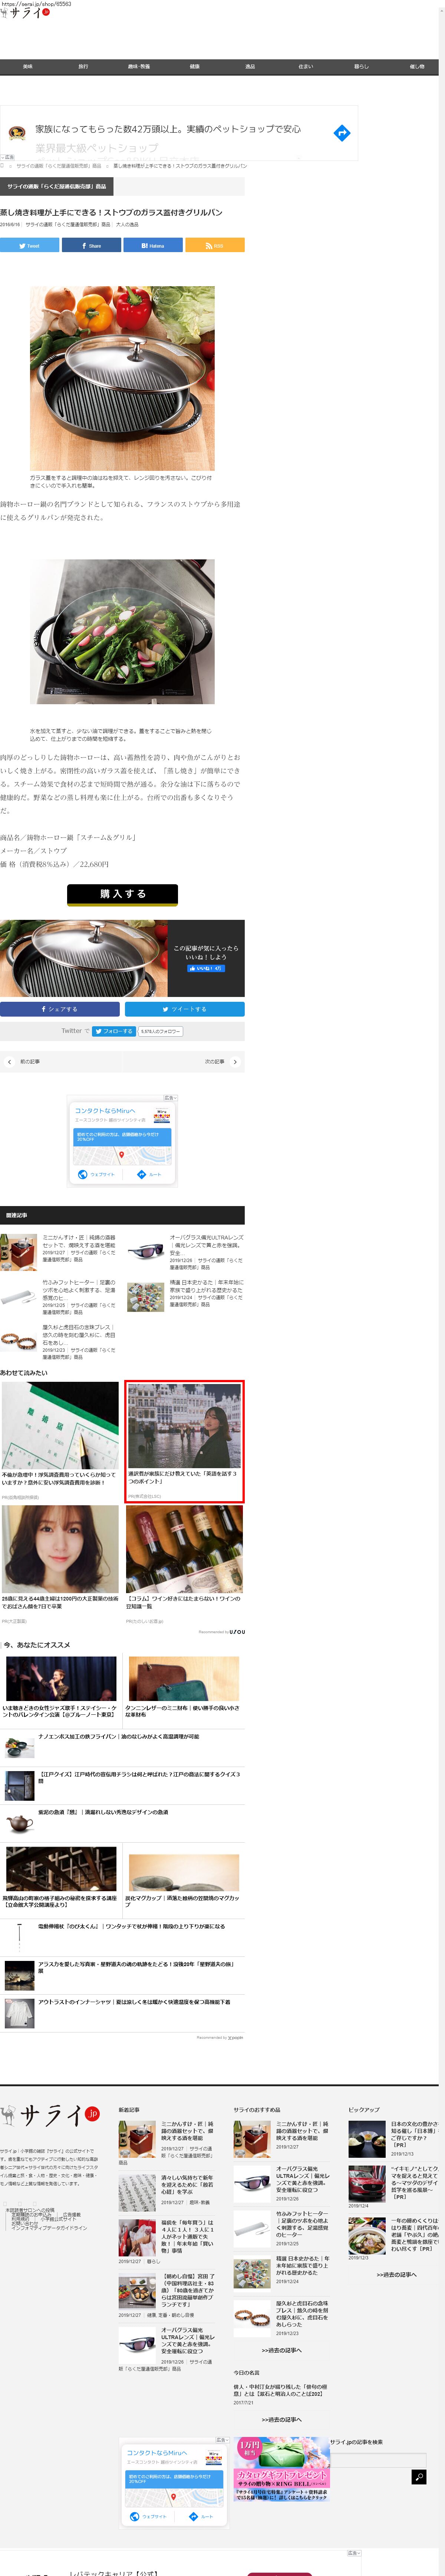Screen dimensions: 445x2576
Task: Click the dark blue シェアする button
Action: 60,1009
